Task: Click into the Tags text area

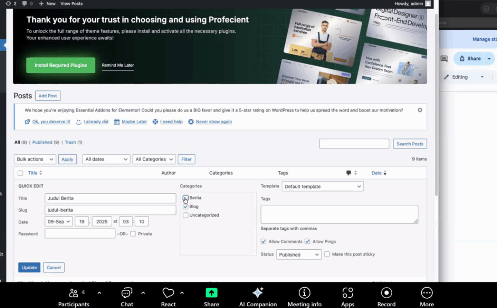Action: tap(339, 214)
